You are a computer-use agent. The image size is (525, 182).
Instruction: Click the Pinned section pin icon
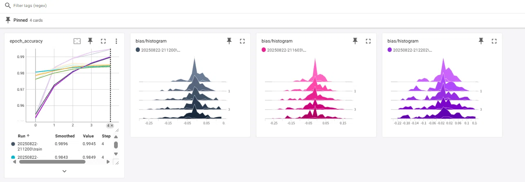pyautogui.click(x=8, y=20)
